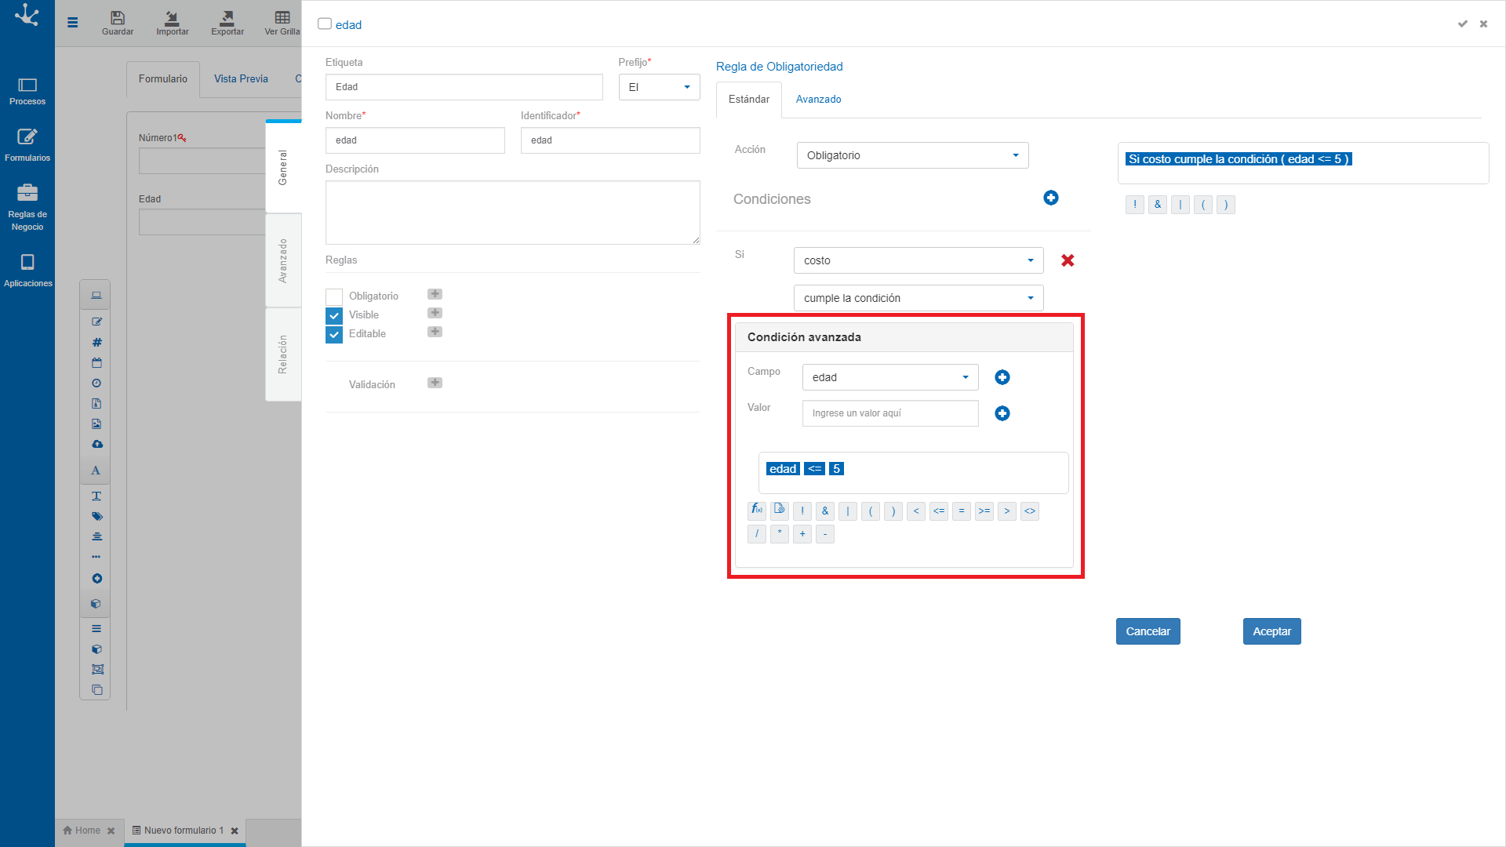Screen dimensions: 1506x847
Task: Enable the Obligatorio checkbox
Action: click(334, 296)
